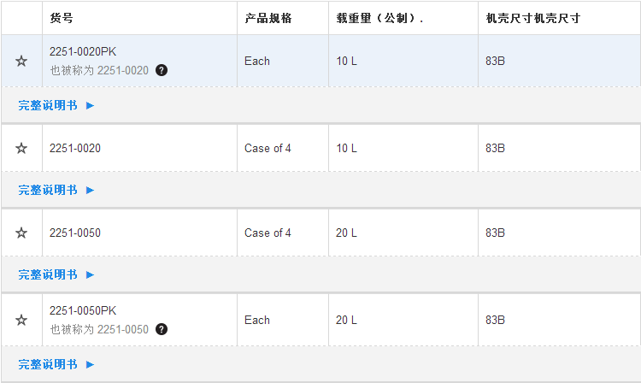Expand 完整说明书 under 2251-0050PK
Image resolution: width=641 pixels, height=383 pixels.
point(56,364)
